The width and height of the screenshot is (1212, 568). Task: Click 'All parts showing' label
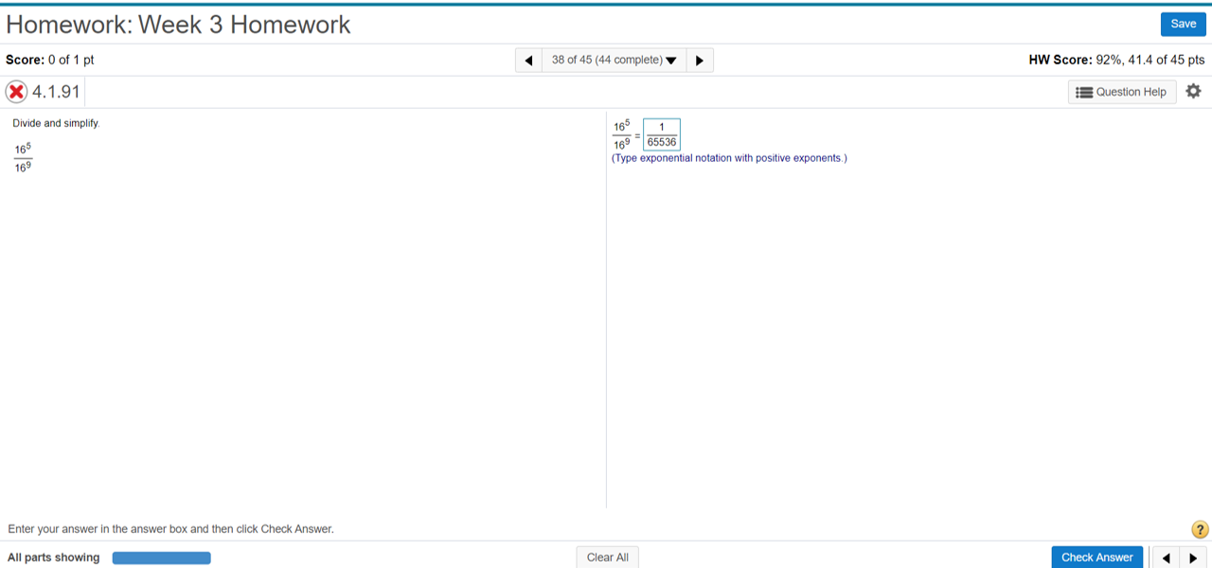[54, 558]
